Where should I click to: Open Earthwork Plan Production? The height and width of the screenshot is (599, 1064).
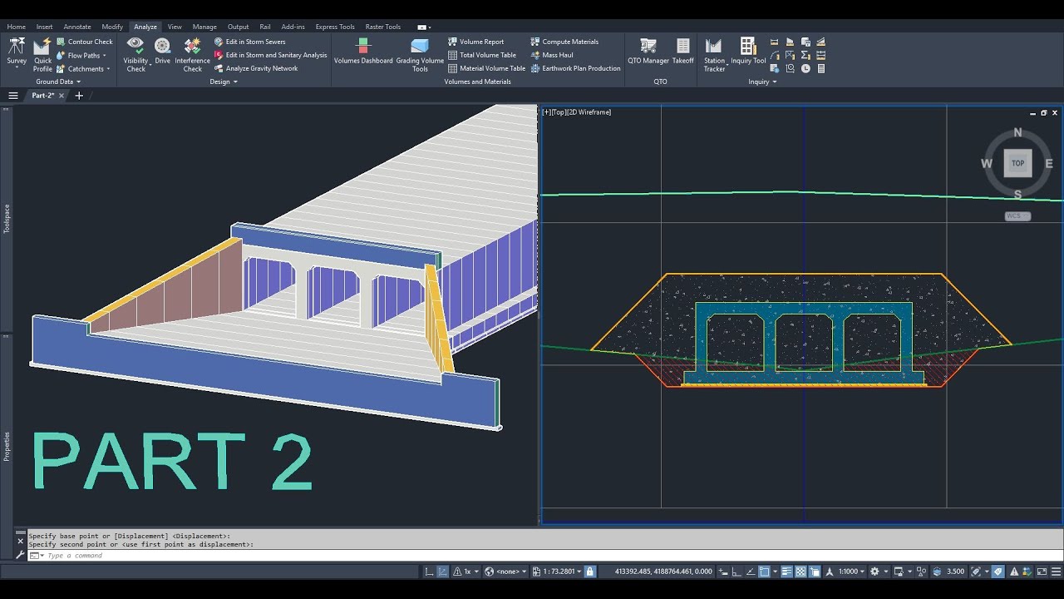[x=575, y=68]
